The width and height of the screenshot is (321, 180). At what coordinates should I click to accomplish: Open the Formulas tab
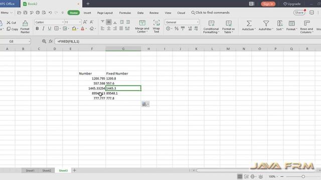click(x=125, y=12)
